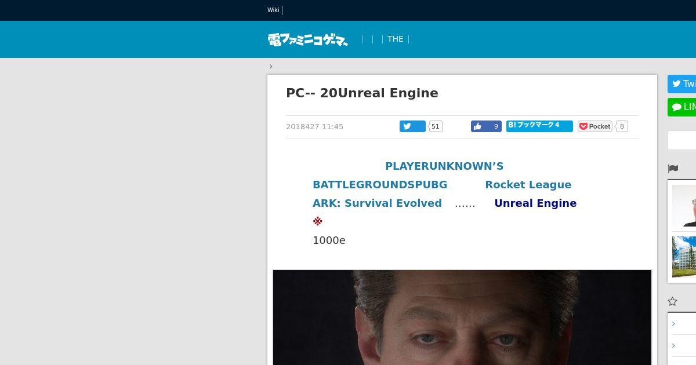Click the sidebar flag section icon
The height and width of the screenshot is (365, 696).
coord(673,169)
